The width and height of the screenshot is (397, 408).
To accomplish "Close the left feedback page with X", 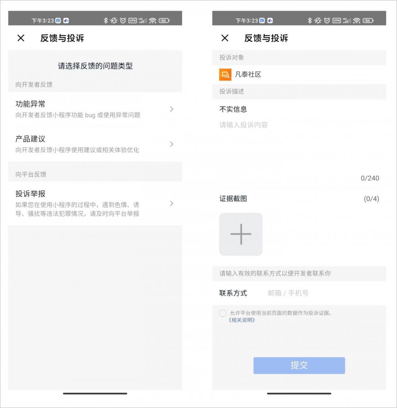I will tap(21, 38).
